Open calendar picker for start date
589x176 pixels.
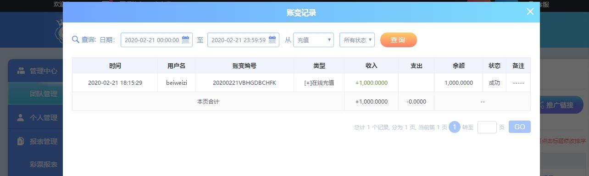coord(185,40)
